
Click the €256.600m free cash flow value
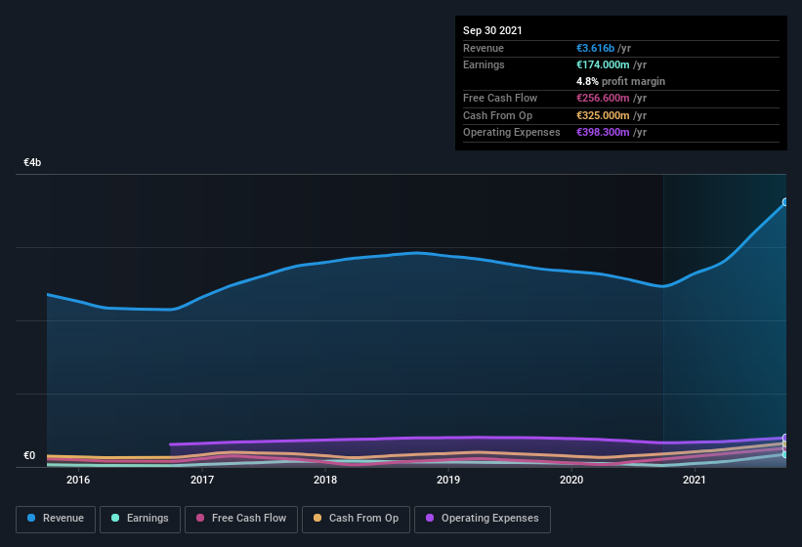coord(603,98)
